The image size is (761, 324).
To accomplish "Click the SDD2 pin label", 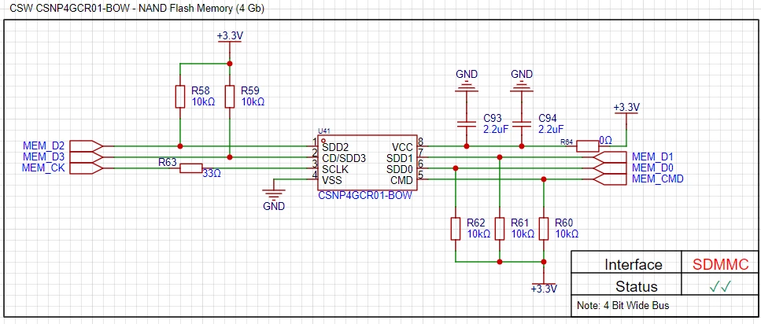I will 334,146.
